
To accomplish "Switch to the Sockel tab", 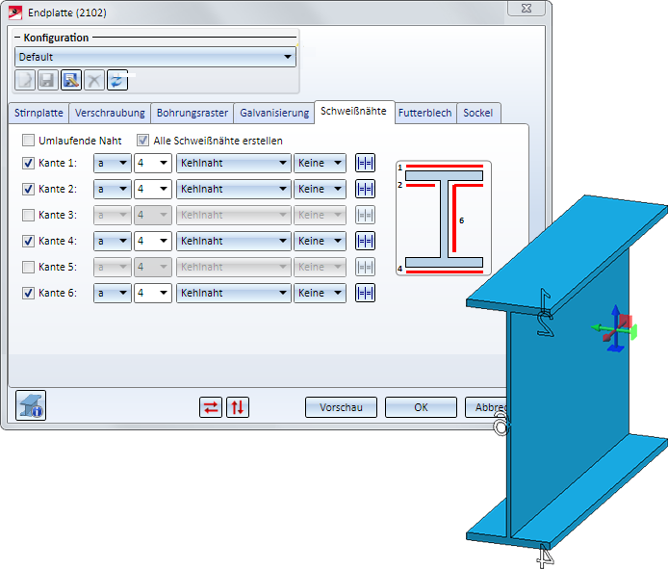I will [478, 113].
